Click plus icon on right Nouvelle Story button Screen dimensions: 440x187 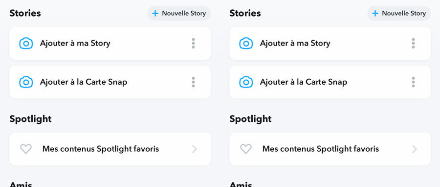[x=375, y=13]
